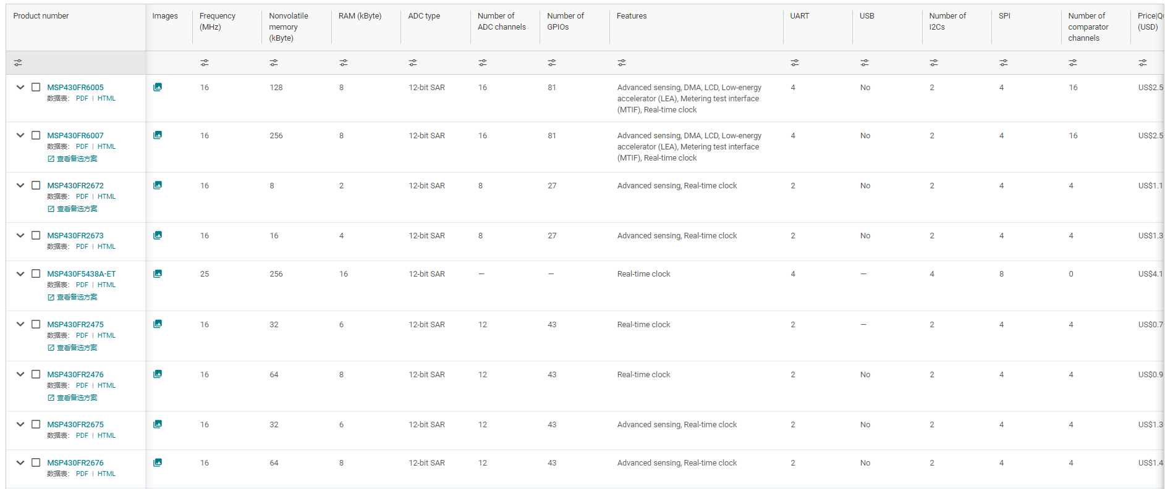Click image icon for MSP430FR6005 row
Image resolution: width=1165 pixels, height=489 pixels.
pyautogui.click(x=158, y=87)
